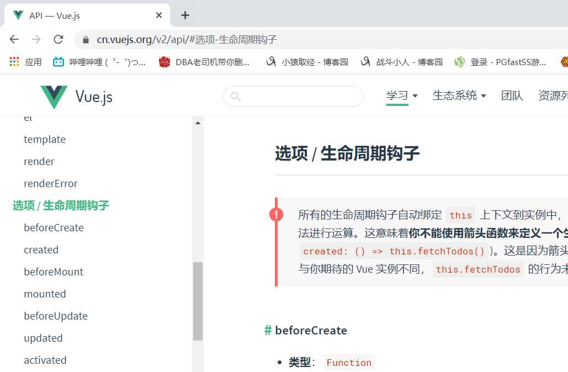Click the forward navigation arrow
Image resolution: width=568 pixels, height=372 pixels.
pyautogui.click(x=36, y=39)
